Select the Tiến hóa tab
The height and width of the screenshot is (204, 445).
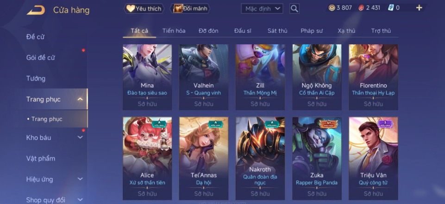174,31
